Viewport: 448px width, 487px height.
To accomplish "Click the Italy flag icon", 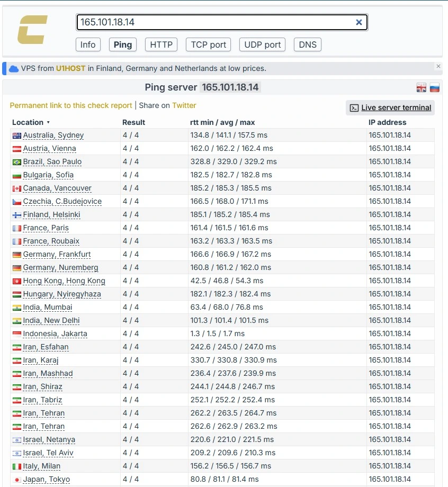I will (17, 467).
